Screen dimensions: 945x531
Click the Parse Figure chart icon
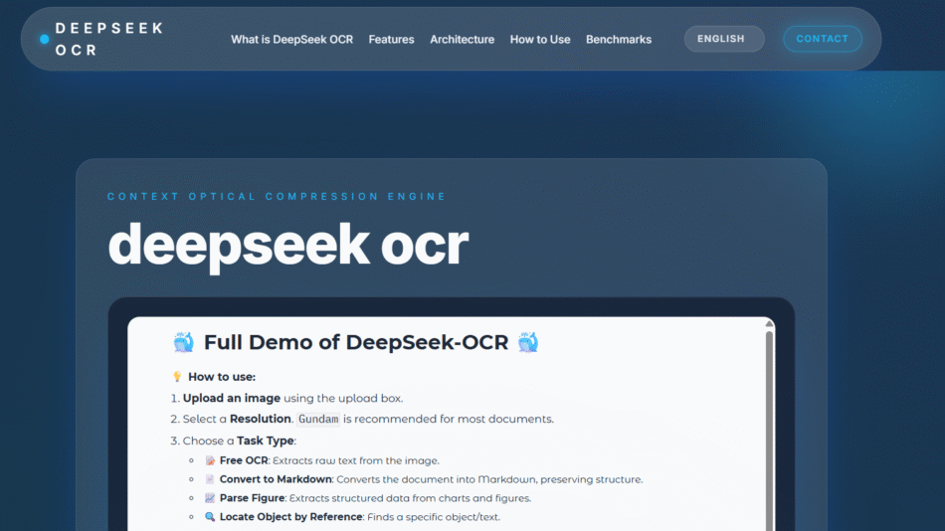click(x=210, y=498)
